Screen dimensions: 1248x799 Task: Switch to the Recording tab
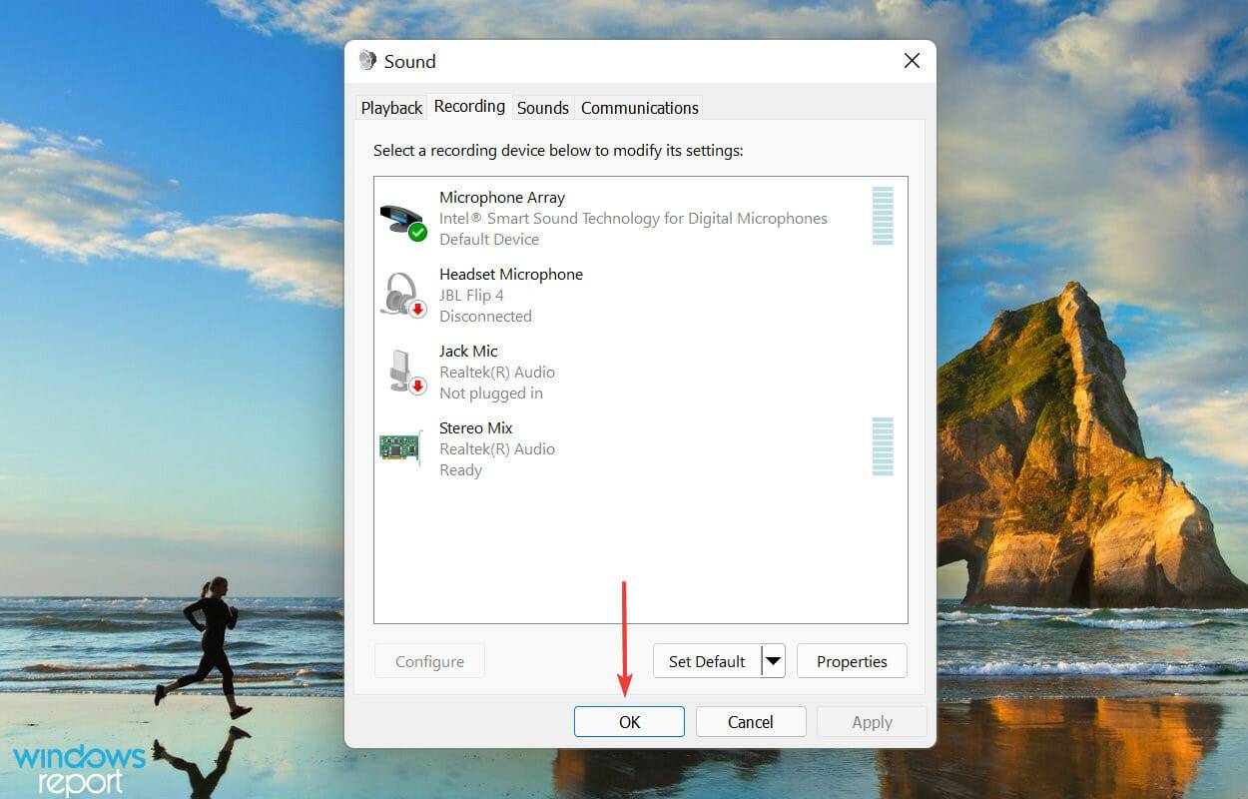coord(469,106)
